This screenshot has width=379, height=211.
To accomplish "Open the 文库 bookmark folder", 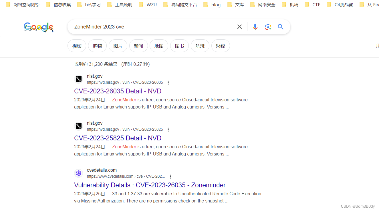I will [236, 5].
